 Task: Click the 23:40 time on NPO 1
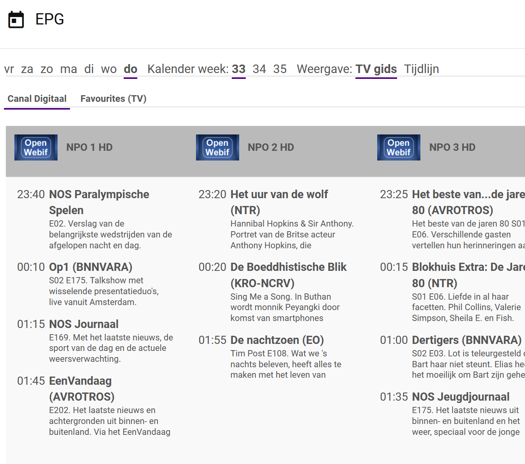(x=31, y=194)
